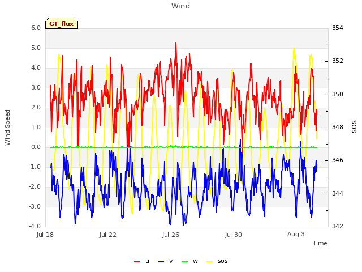This screenshot has width=362, height=272.
Task: Select the green w legend swatch
Action: tap(185, 262)
